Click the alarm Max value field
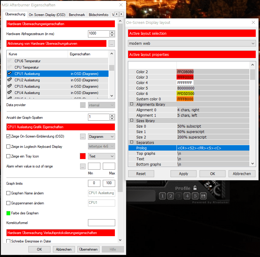This screenshot has height=257, width=260. (x=109, y=166)
